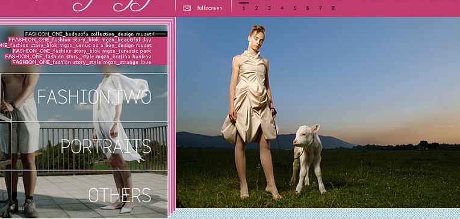Screen dimensions: 460x219
Task: View image number 7
Action: click(x=320, y=8)
